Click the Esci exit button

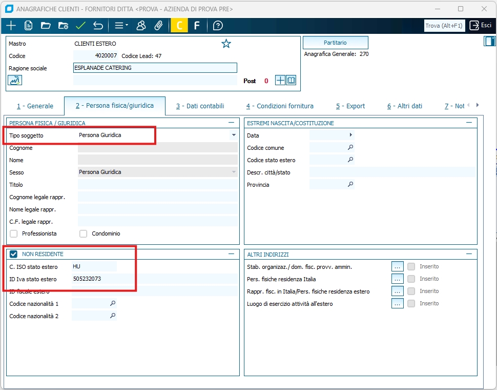481,26
